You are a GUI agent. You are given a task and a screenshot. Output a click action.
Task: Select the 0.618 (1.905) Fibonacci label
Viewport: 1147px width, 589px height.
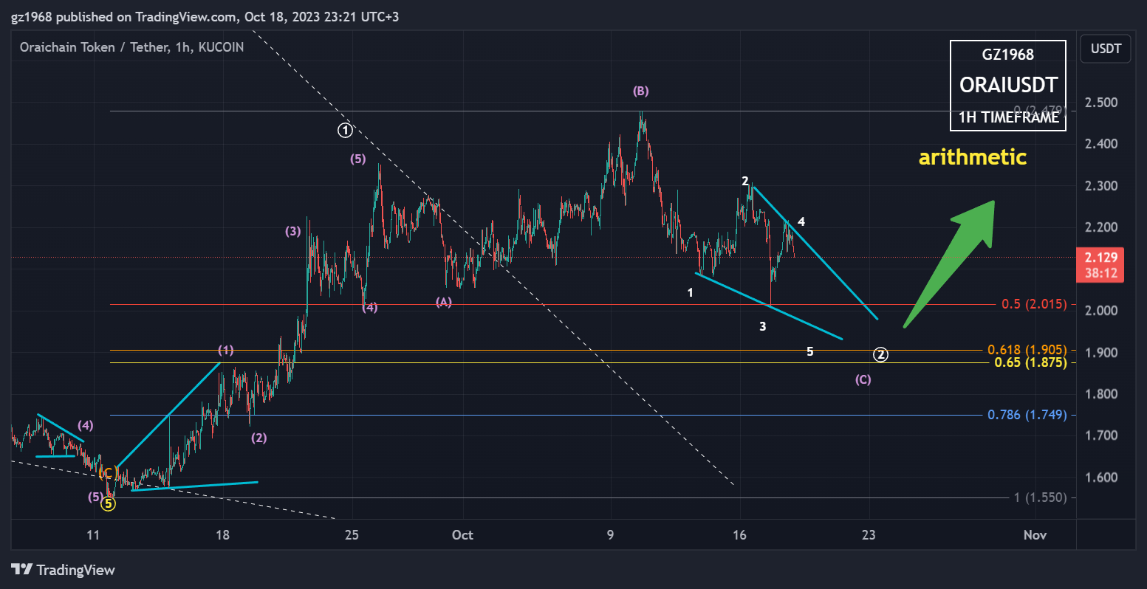pyautogui.click(x=1027, y=350)
